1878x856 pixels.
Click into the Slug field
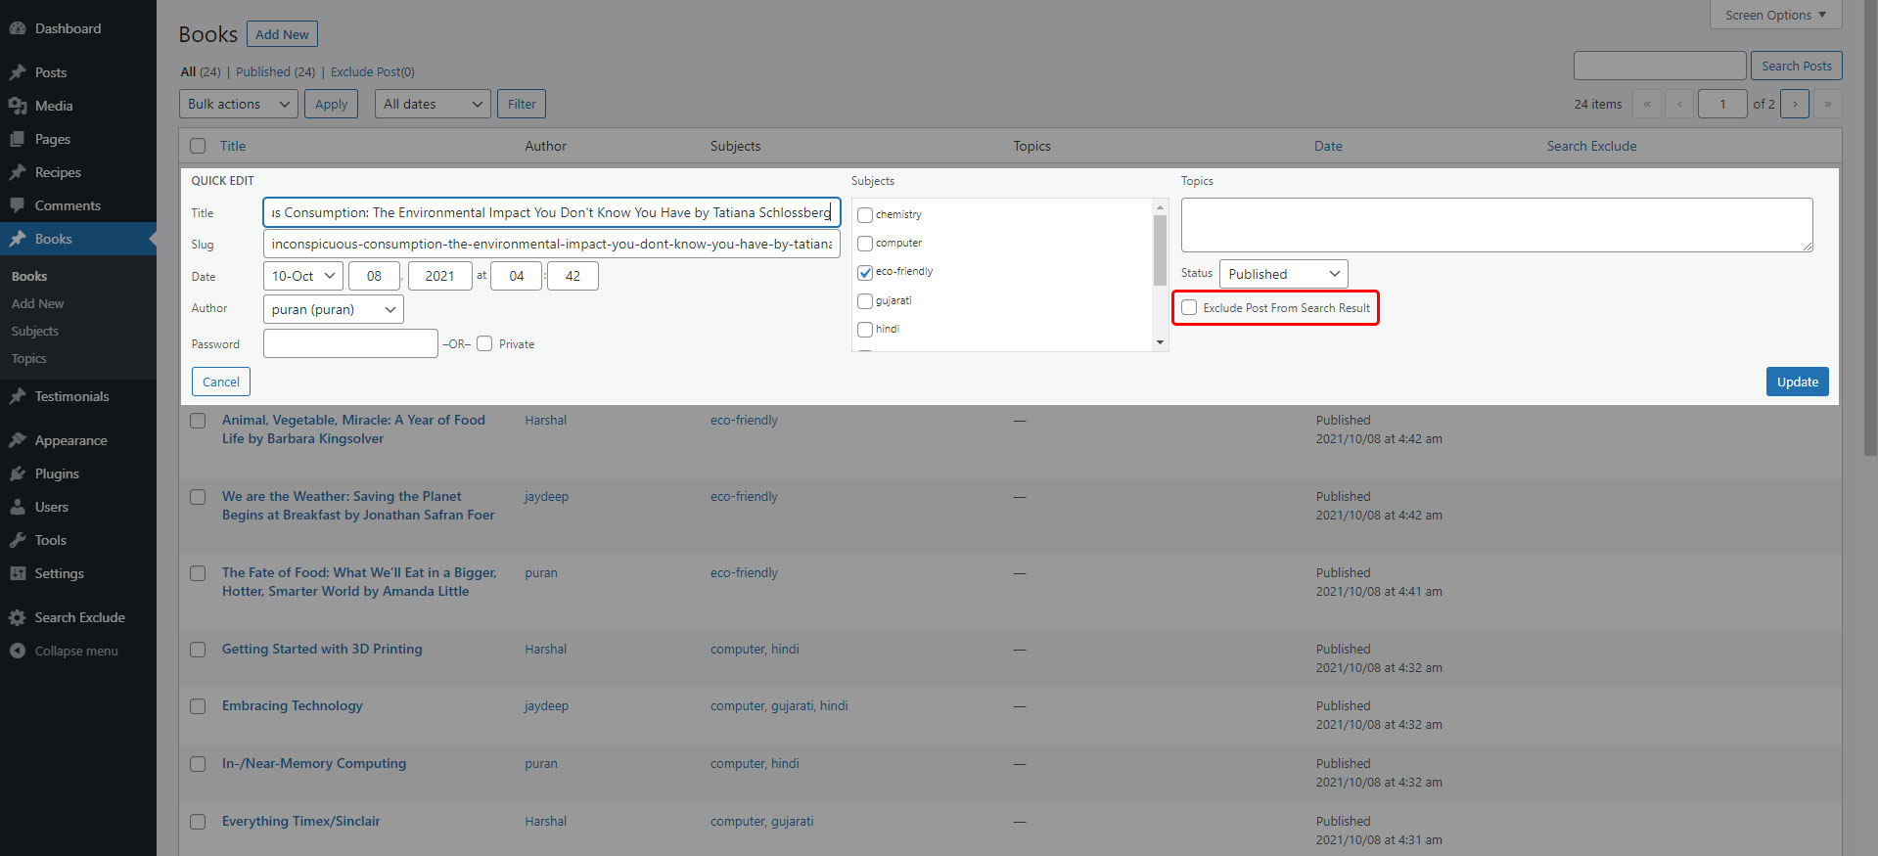coord(552,244)
